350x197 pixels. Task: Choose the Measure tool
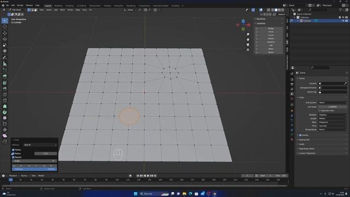tap(5, 64)
